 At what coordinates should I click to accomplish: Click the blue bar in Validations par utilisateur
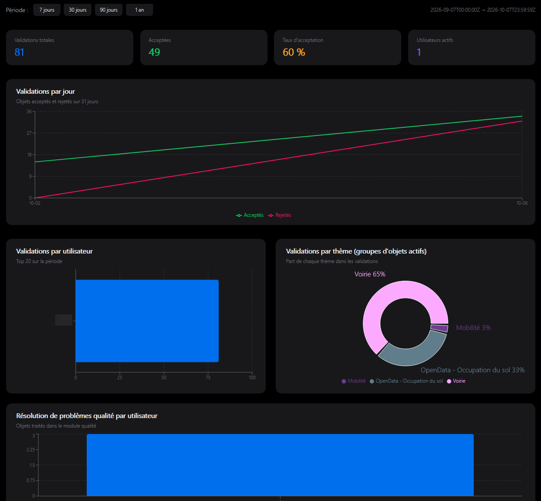click(147, 321)
